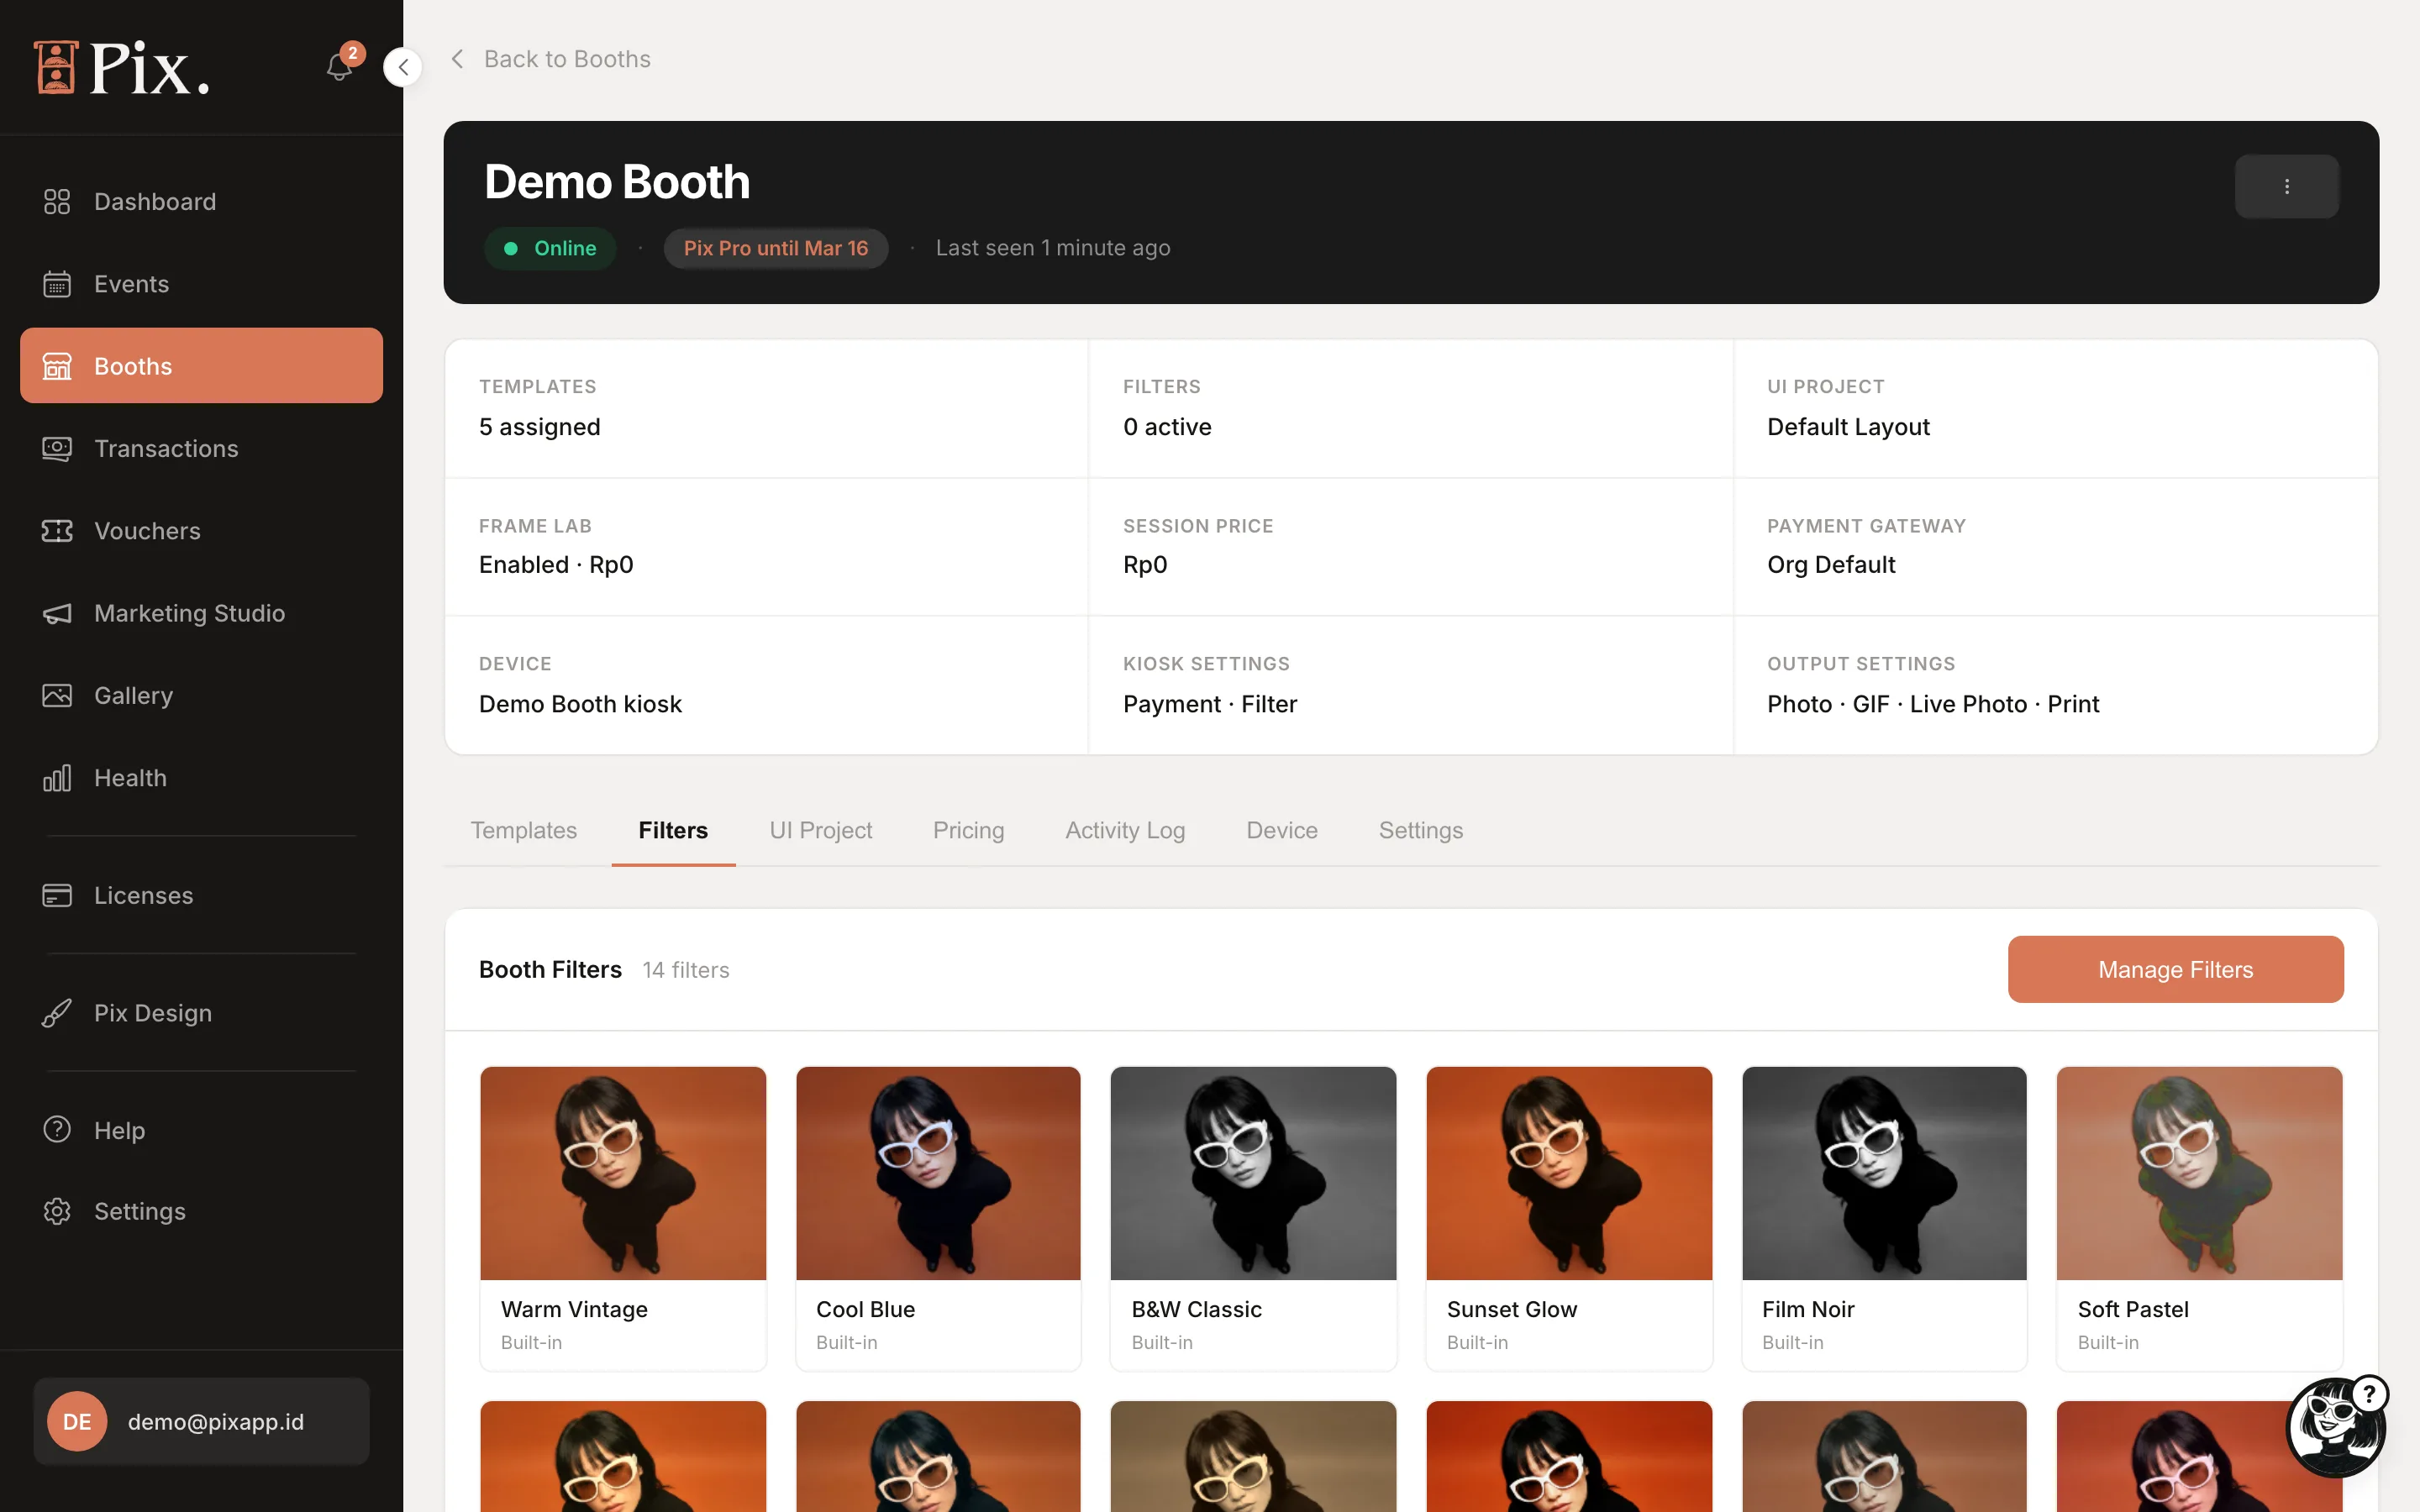Select the Cool Blue filter thumbnail
Screen dimensions: 2420x1512
coord(938,1173)
